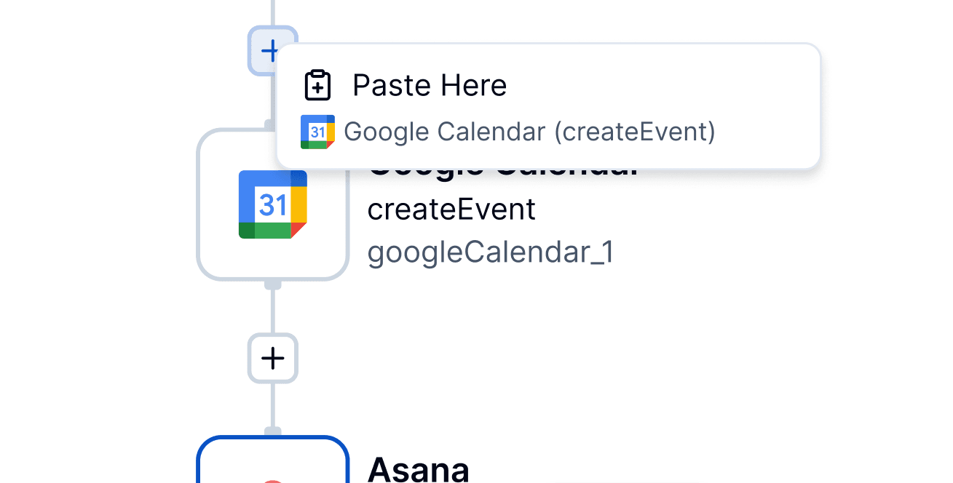Click the connection handle below the Google Calendar node
Viewport: 953px width, 483px height.
tap(272, 287)
